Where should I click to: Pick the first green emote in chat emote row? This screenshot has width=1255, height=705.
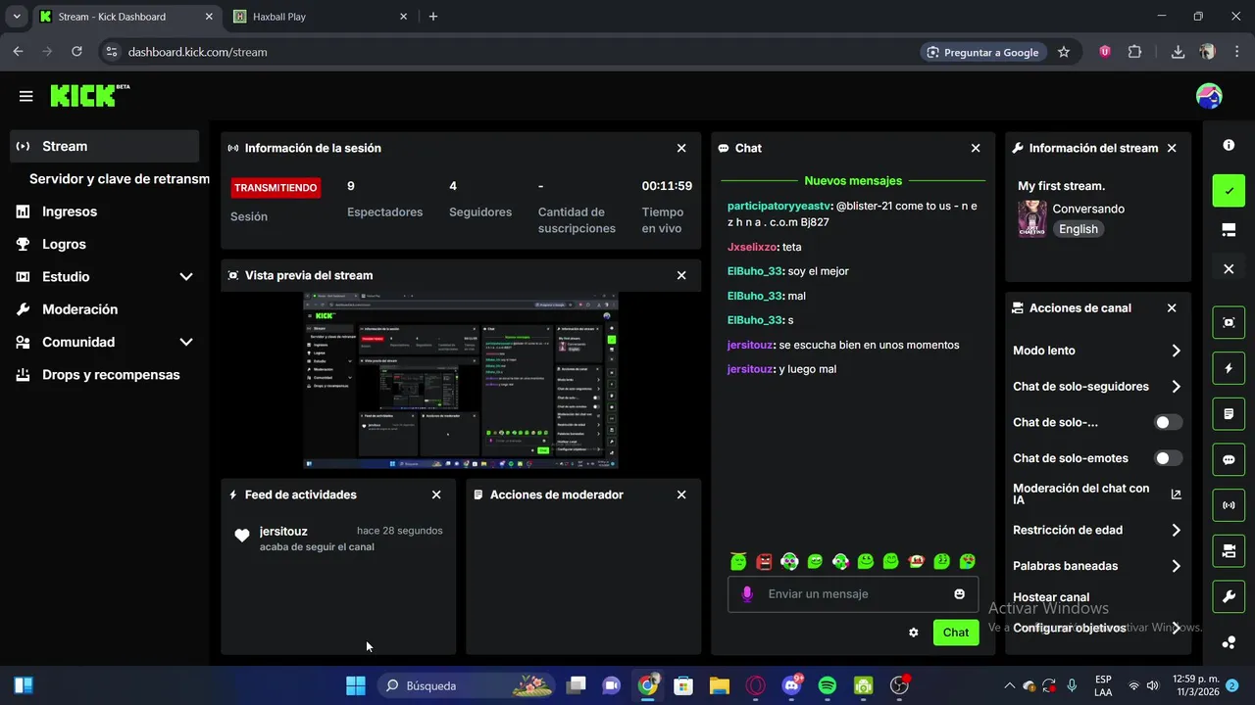738,561
